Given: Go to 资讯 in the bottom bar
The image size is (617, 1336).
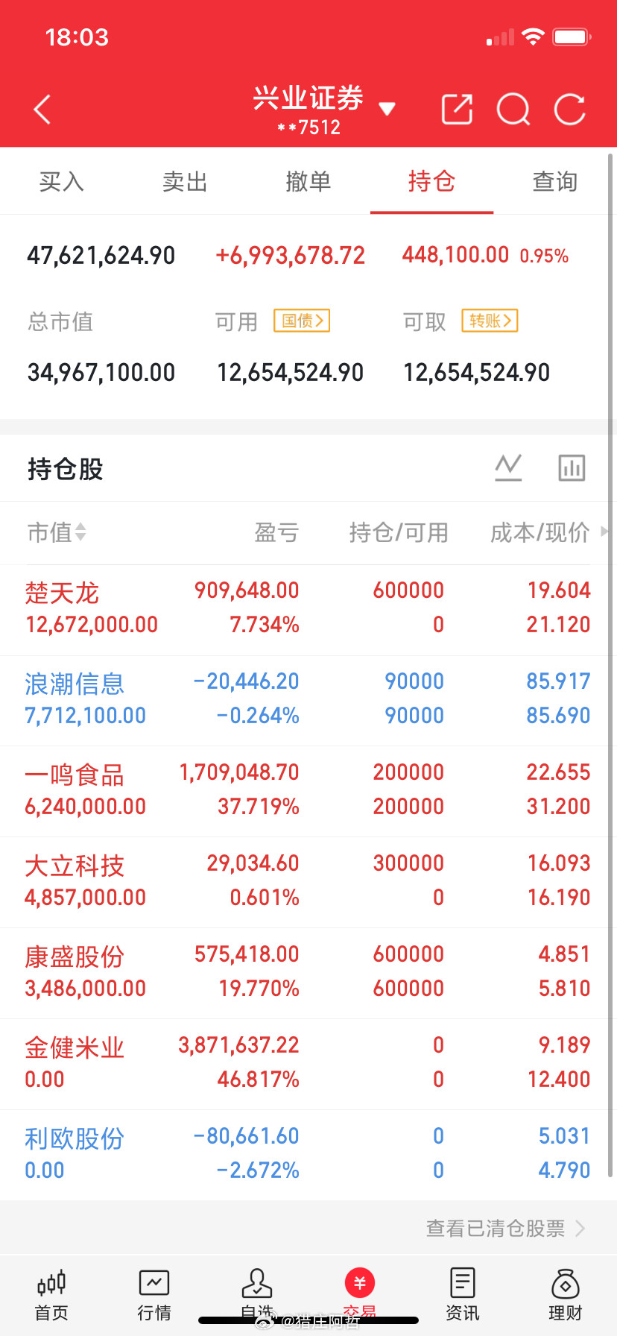Looking at the screenshot, I should [x=463, y=1295].
